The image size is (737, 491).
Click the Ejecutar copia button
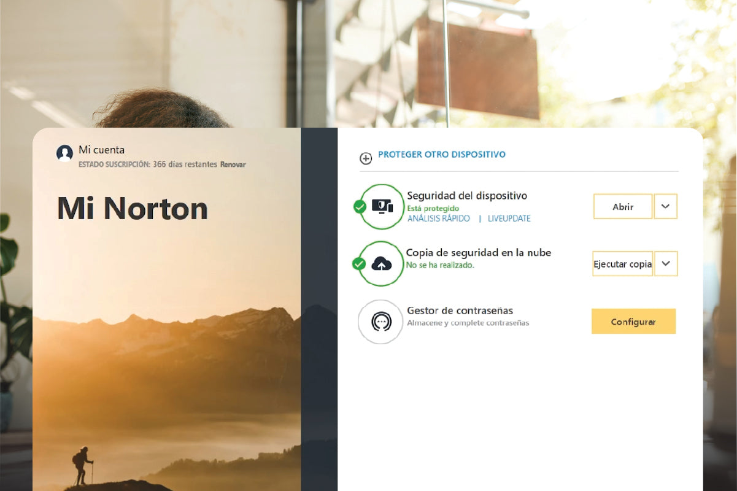click(x=622, y=264)
